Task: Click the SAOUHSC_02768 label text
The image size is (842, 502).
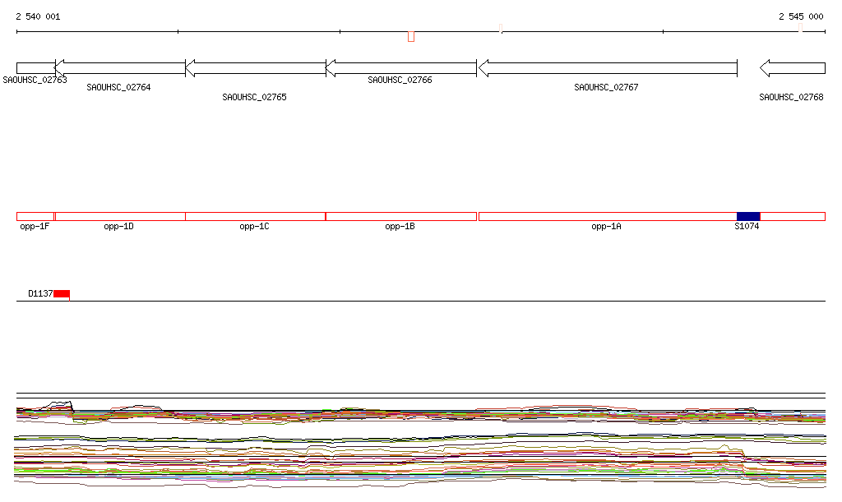Action: point(791,97)
